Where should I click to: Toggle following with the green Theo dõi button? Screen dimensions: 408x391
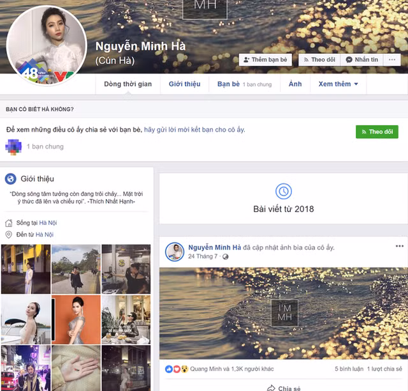pos(377,132)
